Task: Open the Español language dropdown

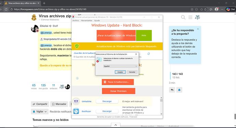Action: click(x=120, y=66)
